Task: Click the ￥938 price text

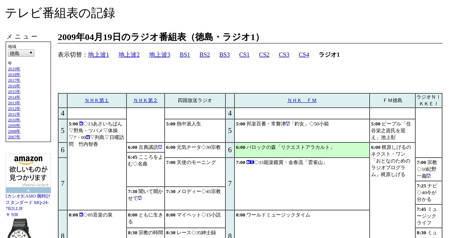Action: pos(12,215)
